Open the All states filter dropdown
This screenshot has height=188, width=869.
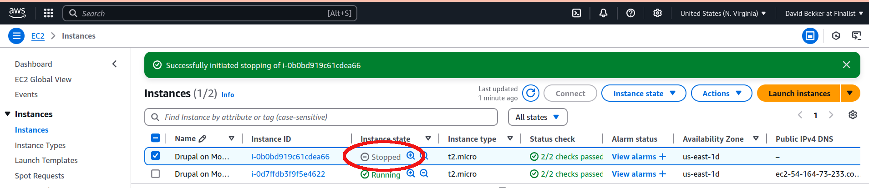[538, 117]
